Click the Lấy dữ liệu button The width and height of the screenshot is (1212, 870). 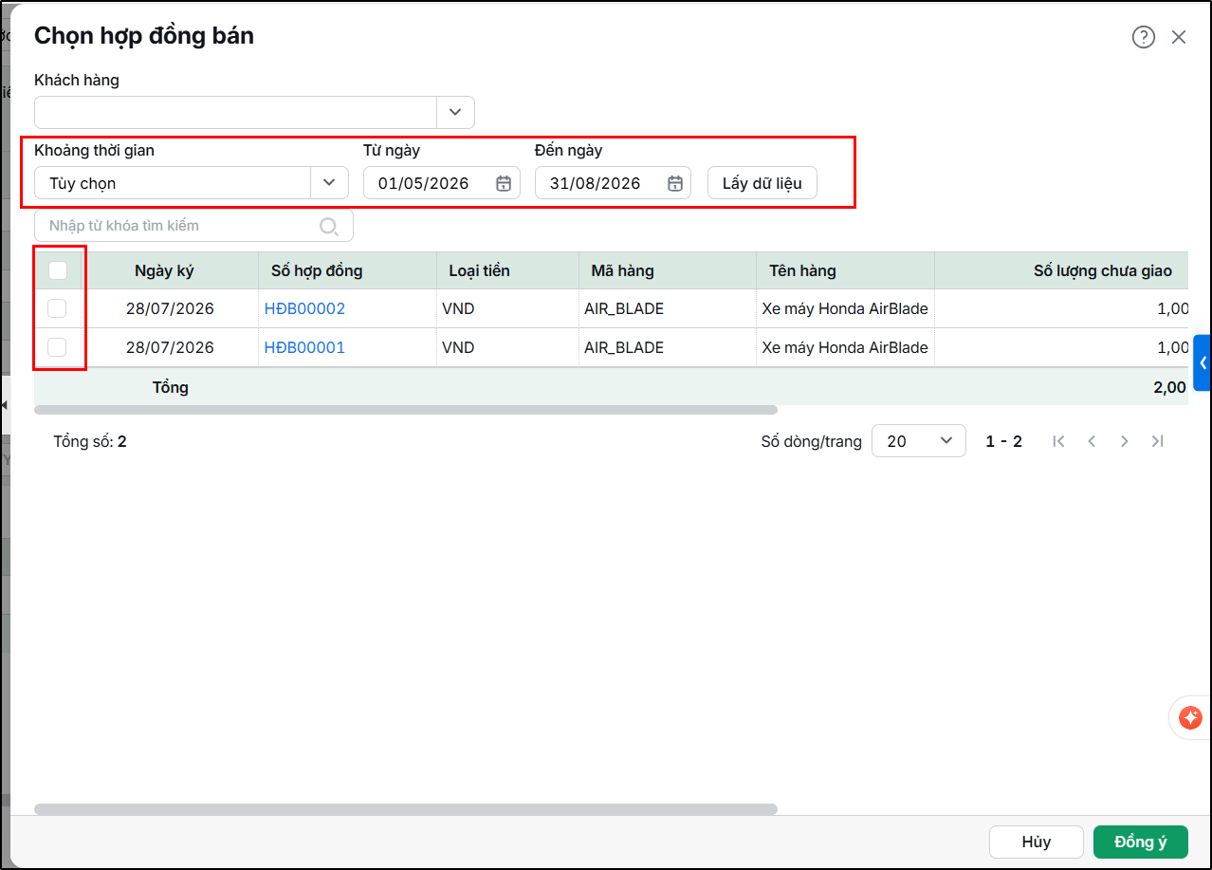[x=762, y=183]
